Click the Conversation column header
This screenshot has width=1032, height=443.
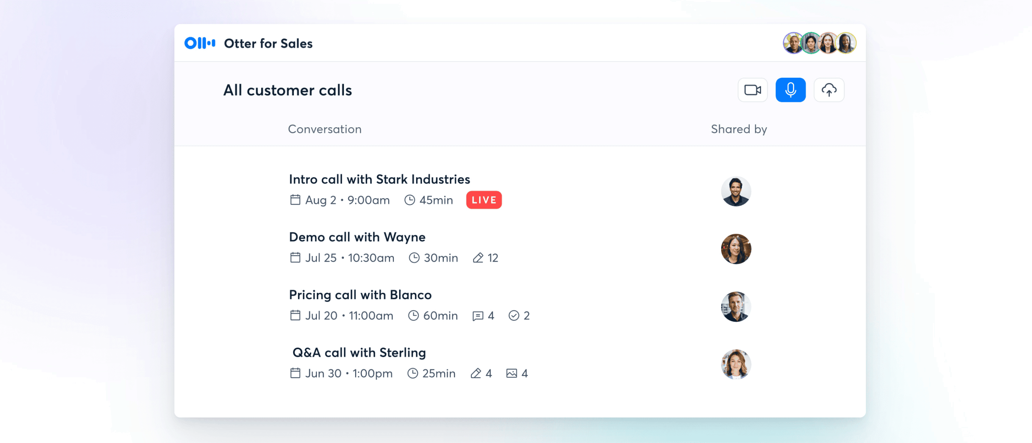coord(325,129)
